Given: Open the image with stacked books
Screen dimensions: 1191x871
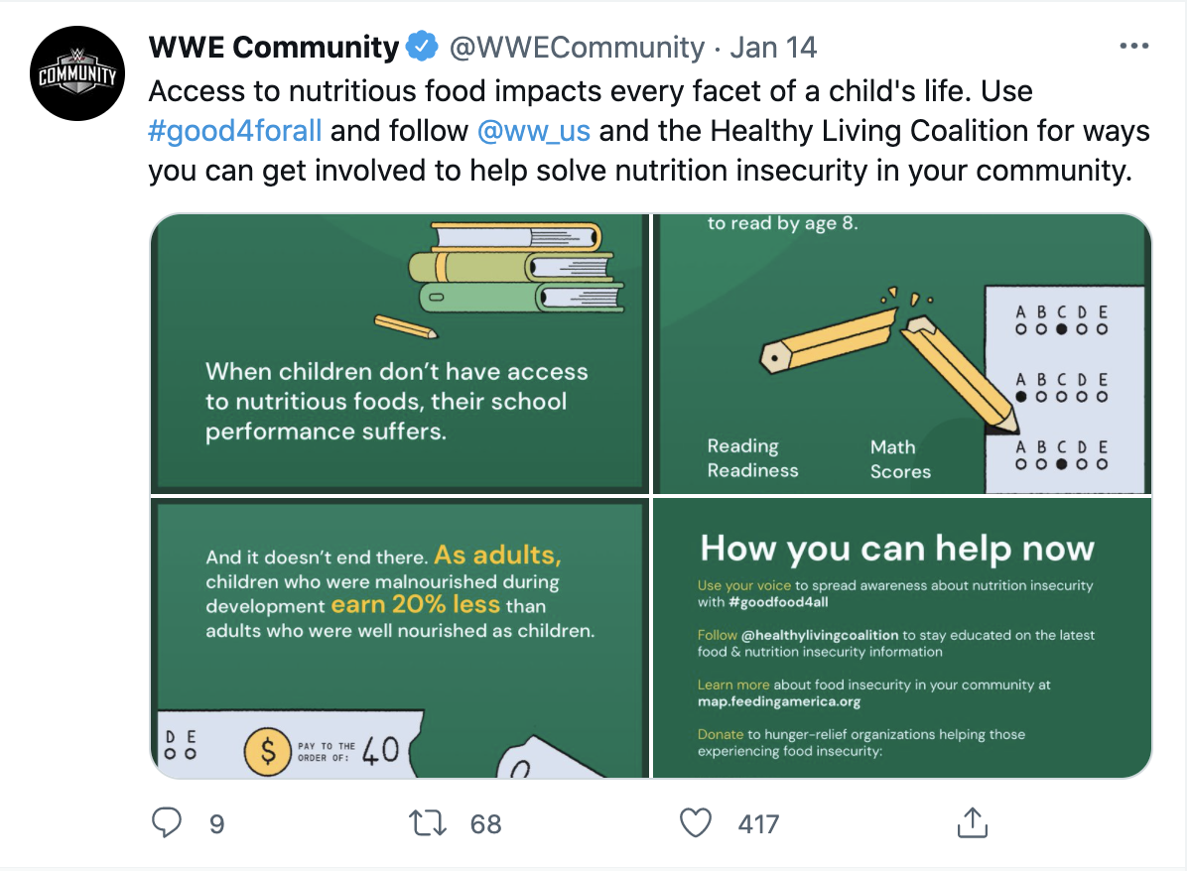Looking at the screenshot, I should 399,353.
